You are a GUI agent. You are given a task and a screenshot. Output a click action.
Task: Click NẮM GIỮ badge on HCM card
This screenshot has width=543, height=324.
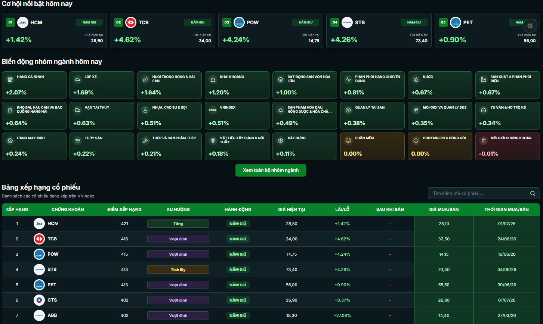(89, 22)
